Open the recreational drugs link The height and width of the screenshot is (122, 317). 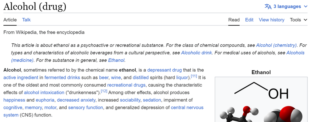point(126,85)
